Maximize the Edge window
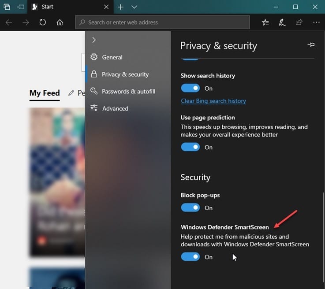The height and width of the screenshot is (289, 325). click(x=295, y=7)
